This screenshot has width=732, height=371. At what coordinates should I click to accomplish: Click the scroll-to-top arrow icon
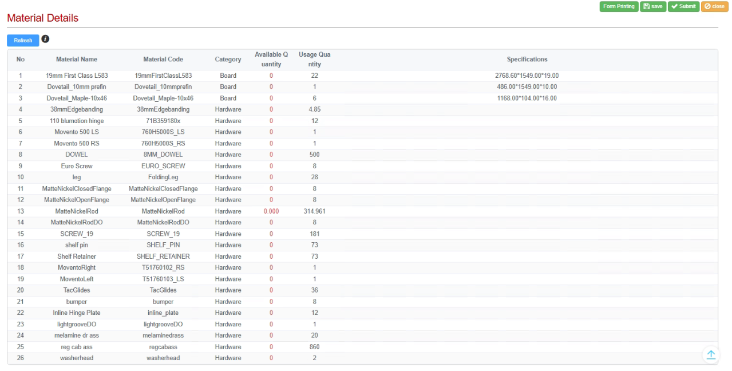click(x=711, y=355)
